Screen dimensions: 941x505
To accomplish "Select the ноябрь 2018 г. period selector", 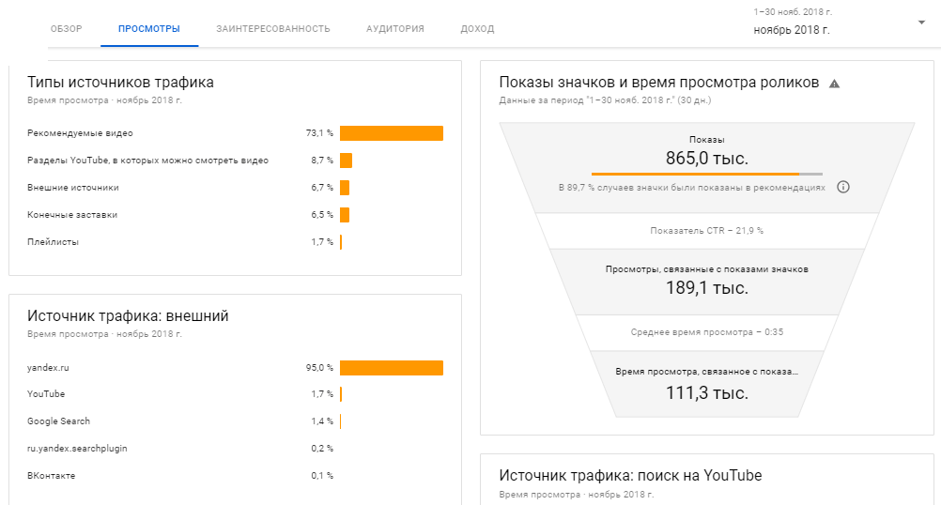I will tap(791, 30).
